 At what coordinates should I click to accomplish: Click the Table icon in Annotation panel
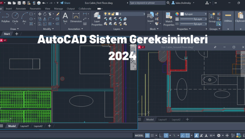(x=85, y=24)
